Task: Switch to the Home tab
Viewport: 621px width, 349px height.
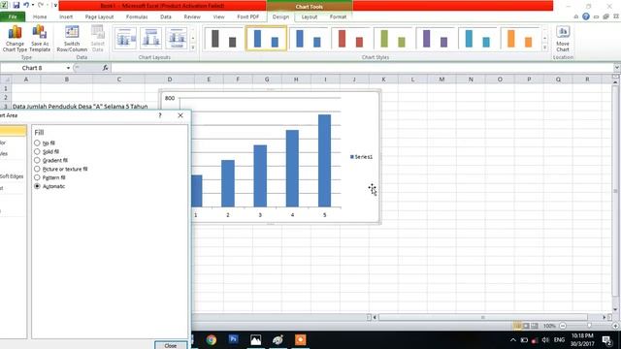Action: pyautogui.click(x=40, y=16)
